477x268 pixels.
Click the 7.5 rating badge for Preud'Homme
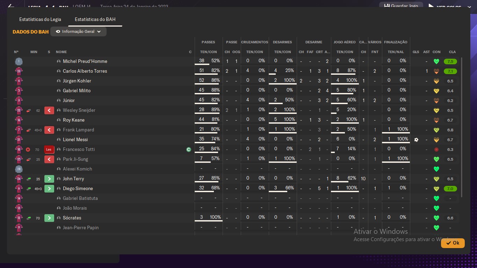point(450,61)
